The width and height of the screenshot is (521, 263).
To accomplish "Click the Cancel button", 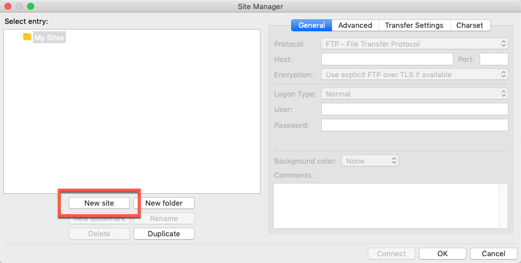I will point(493,253).
